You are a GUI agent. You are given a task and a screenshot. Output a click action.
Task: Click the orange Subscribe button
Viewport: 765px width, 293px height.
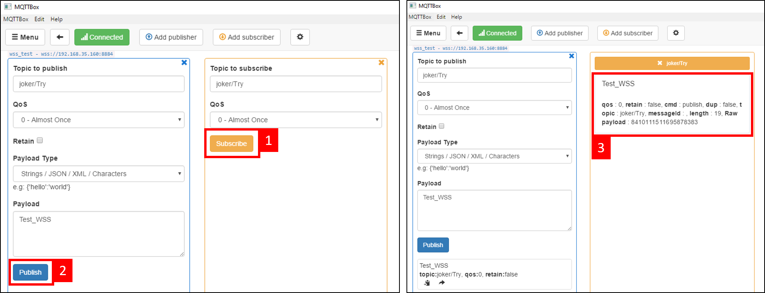pyautogui.click(x=231, y=143)
